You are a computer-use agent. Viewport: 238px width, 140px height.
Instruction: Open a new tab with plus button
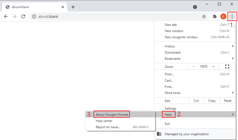pyautogui.click(x=73, y=7)
